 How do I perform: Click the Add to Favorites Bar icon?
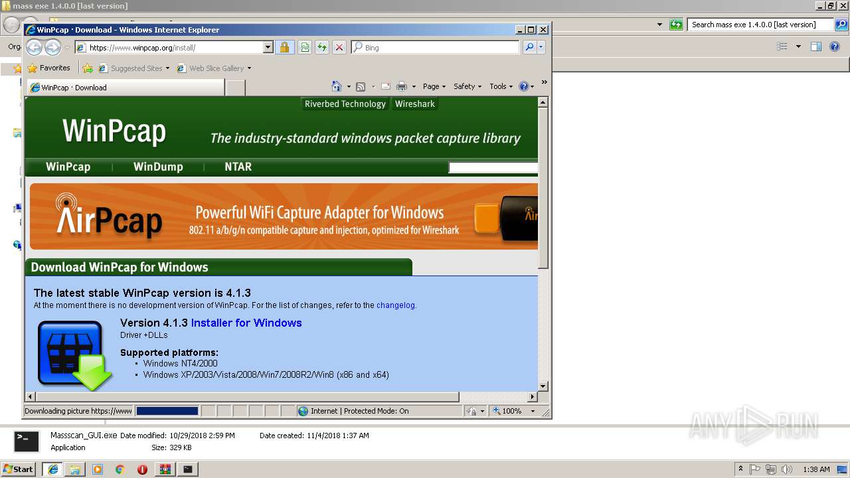(88, 68)
